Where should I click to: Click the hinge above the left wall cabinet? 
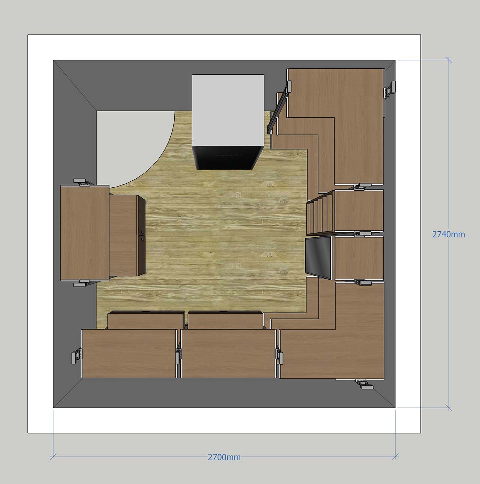[82, 182]
